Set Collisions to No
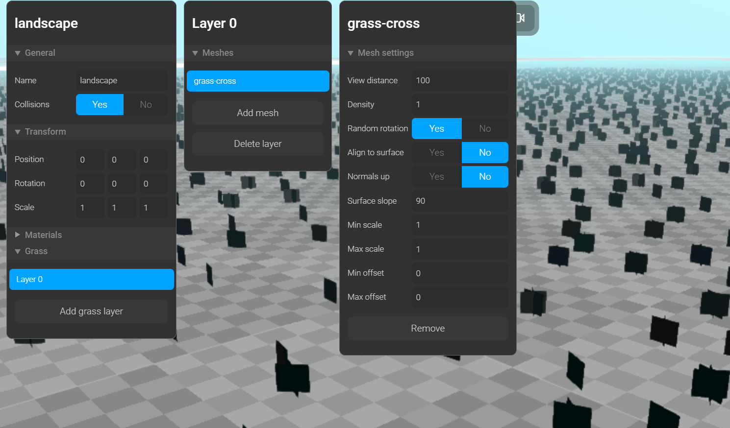 146,104
